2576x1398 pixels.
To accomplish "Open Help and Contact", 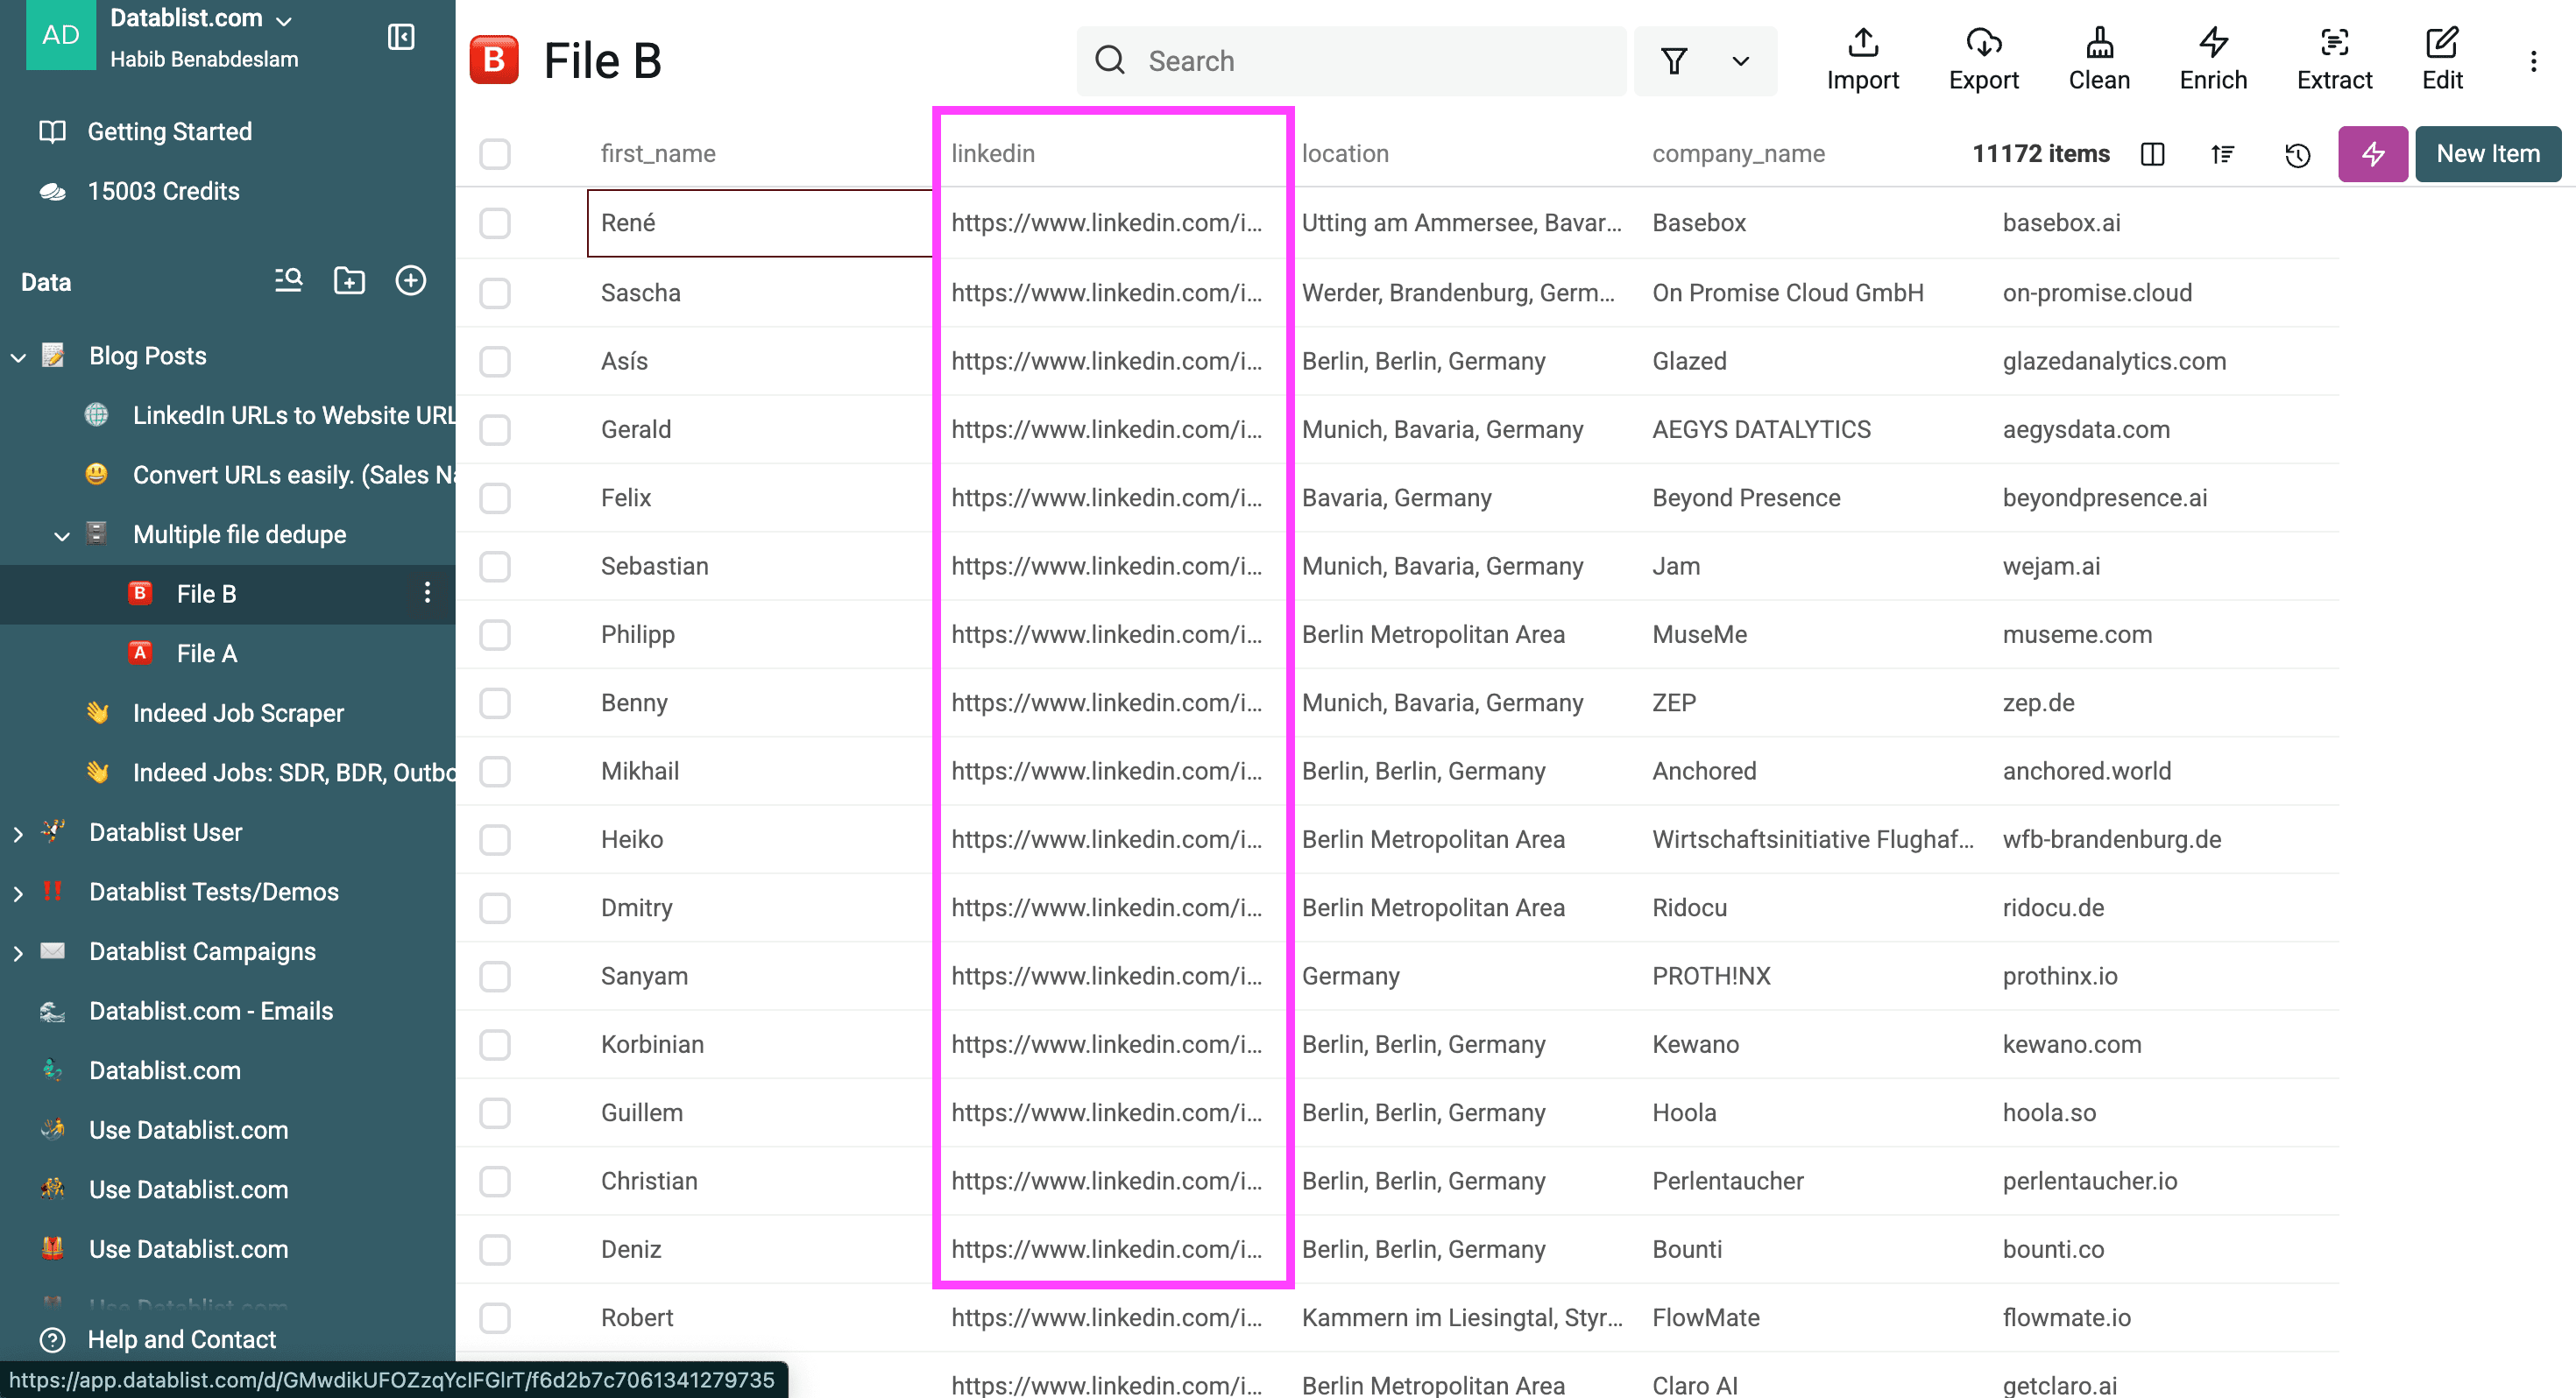I will point(181,1339).
